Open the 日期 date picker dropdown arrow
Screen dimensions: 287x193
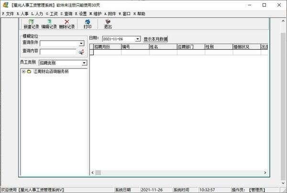[x=138, y=39]
